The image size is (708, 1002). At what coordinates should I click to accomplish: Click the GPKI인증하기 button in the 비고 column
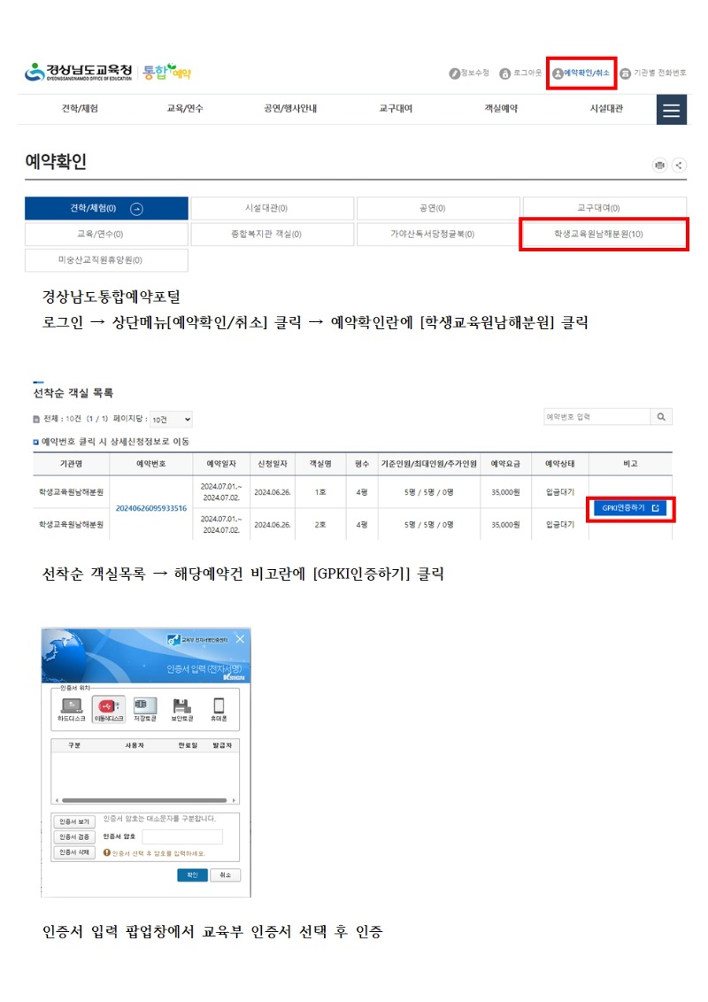(629, 508)
